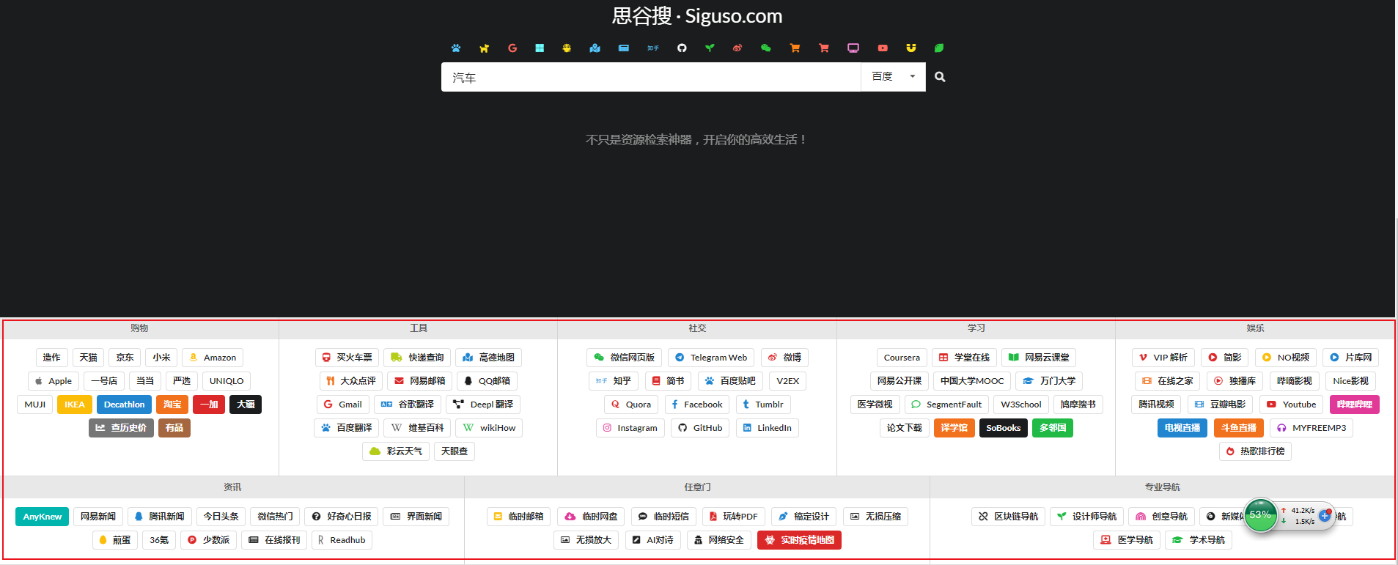Click the red Weibo icon above the search bar
Image resolution: width=1398 pixels, height=565 pixels.
(x=737, y=48)
